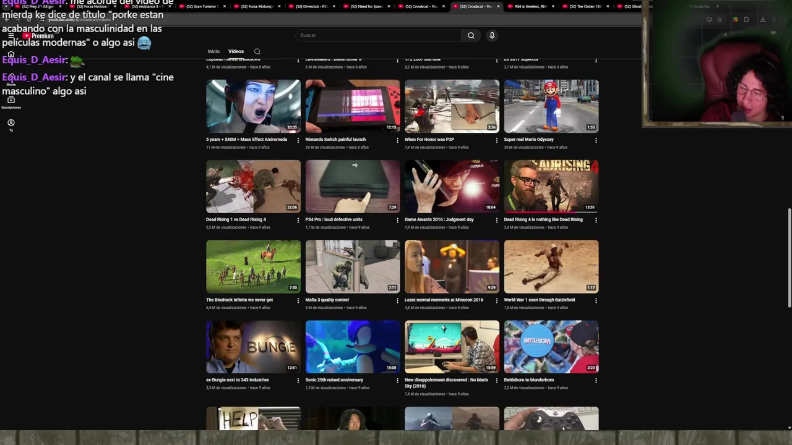The image size is (792, 445).
Task: Open the YouTube hamburger guide menu
Action: pos(11,36)
